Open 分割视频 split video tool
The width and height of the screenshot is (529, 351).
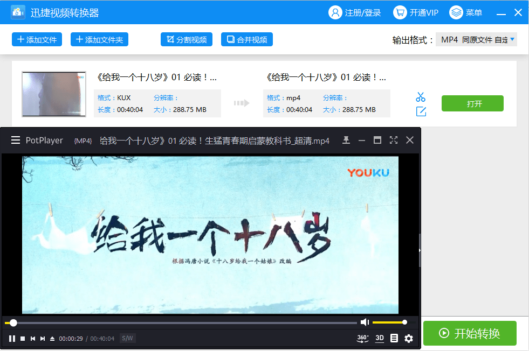pyautogui.click(x=186, y=39)
